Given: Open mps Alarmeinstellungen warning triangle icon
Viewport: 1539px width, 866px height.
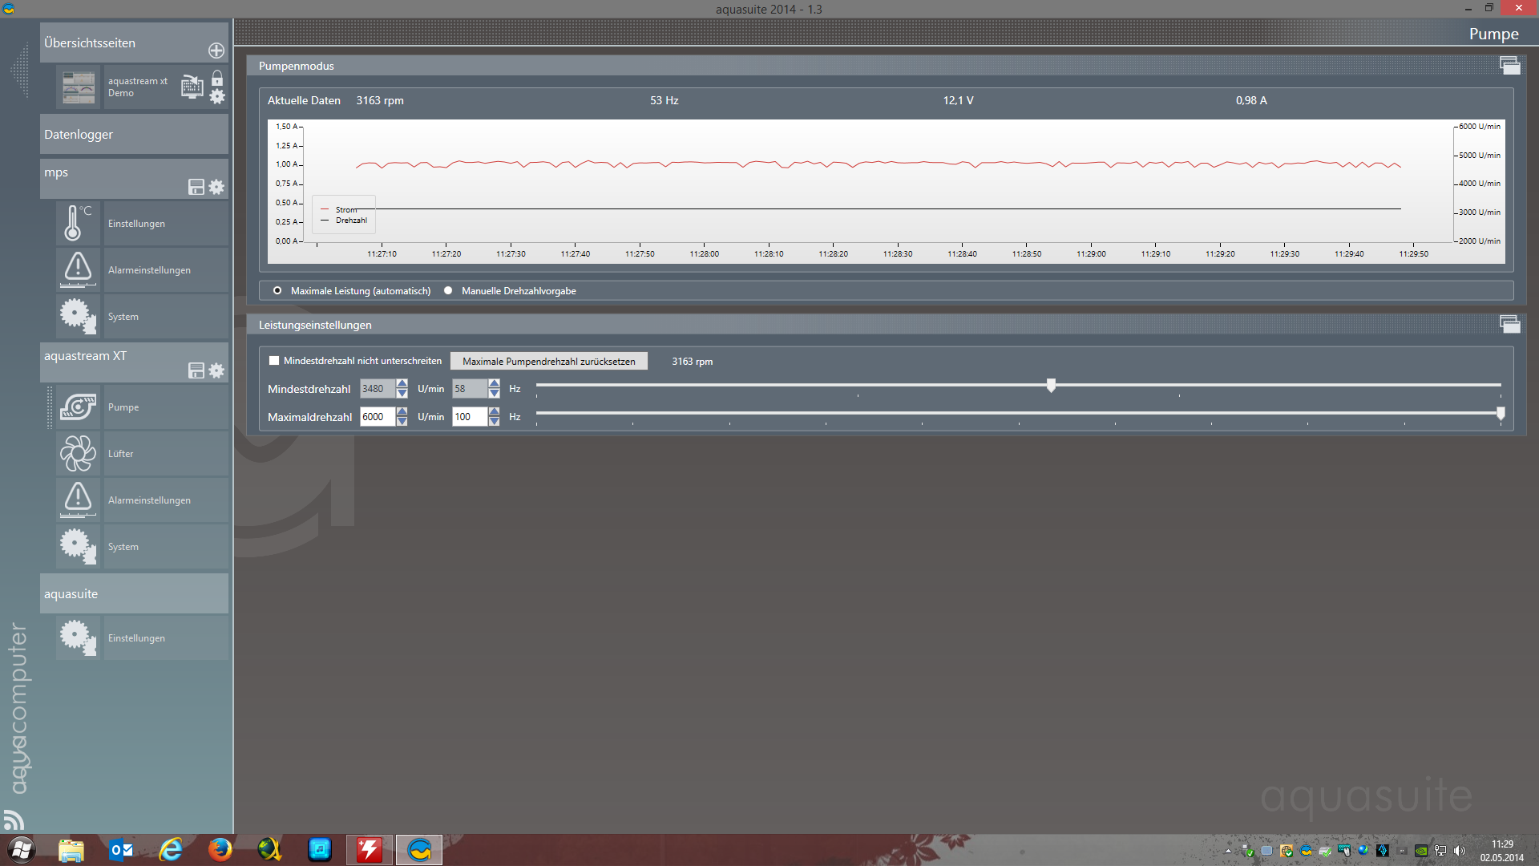Looking at the screenshot, I should (x=78, y=269).
